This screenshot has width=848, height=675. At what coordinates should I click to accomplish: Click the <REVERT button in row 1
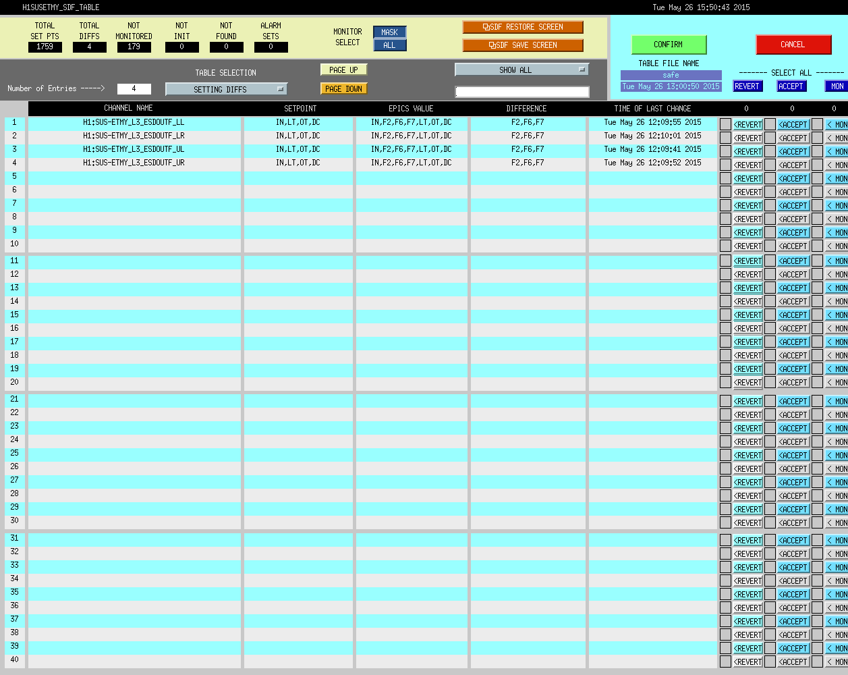pos(748,125)
